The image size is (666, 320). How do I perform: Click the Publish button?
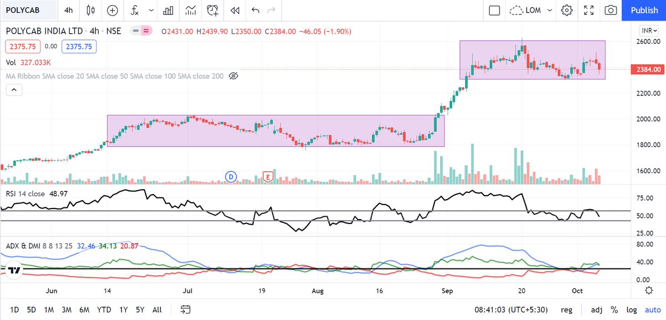coord(644,10)
